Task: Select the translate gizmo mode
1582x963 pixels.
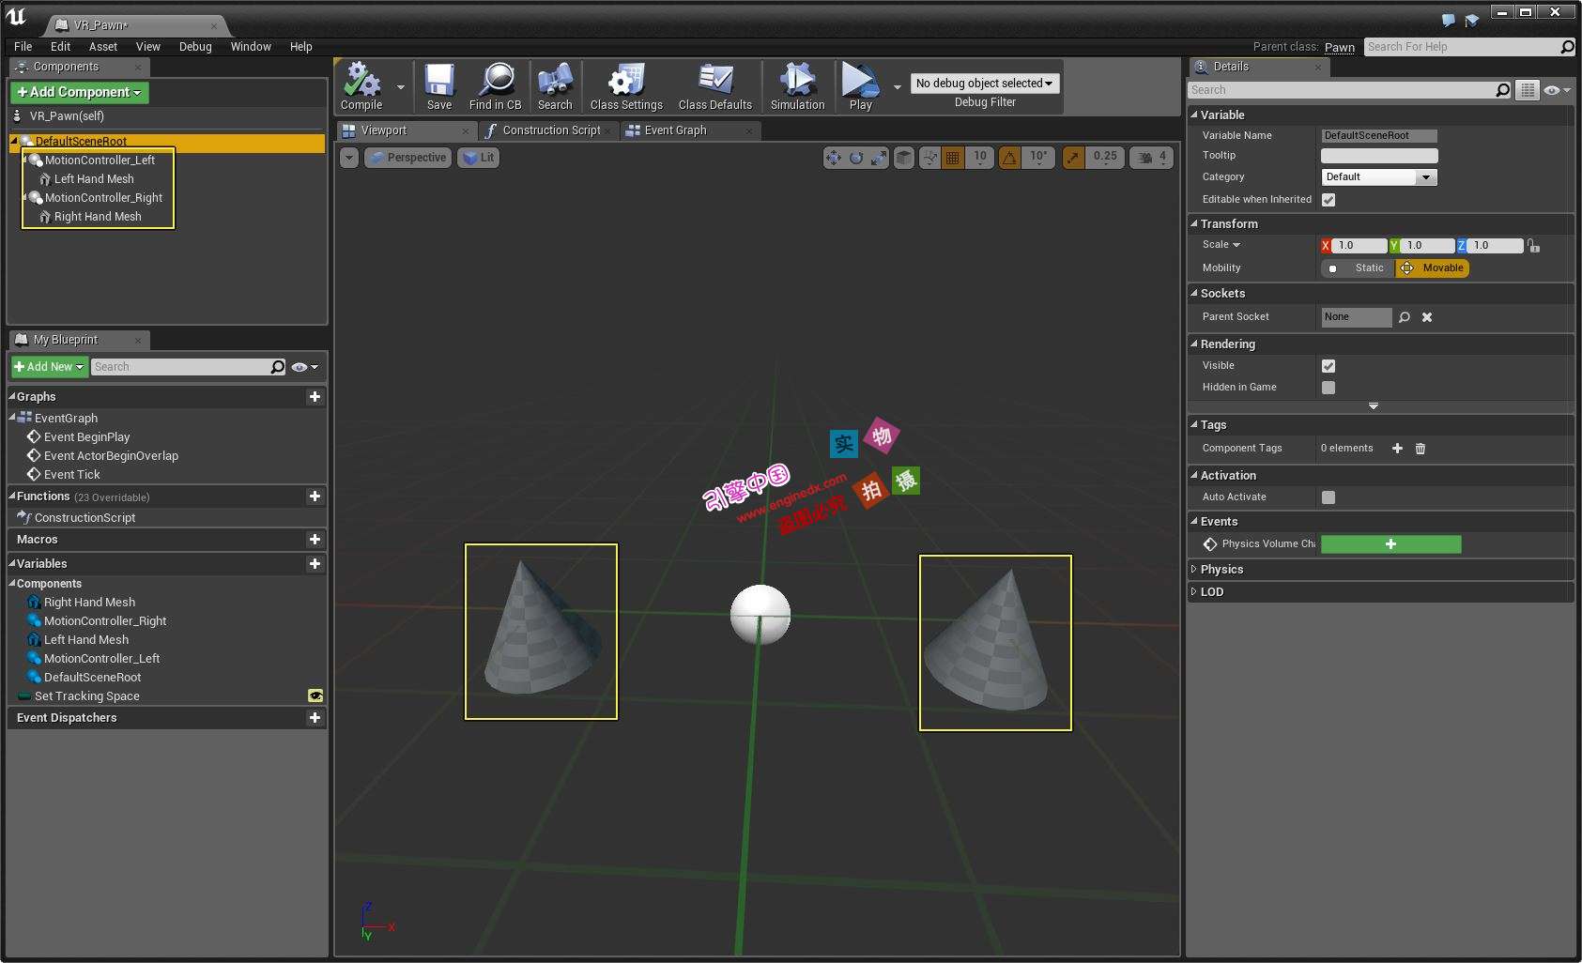Action: (834, 158)
